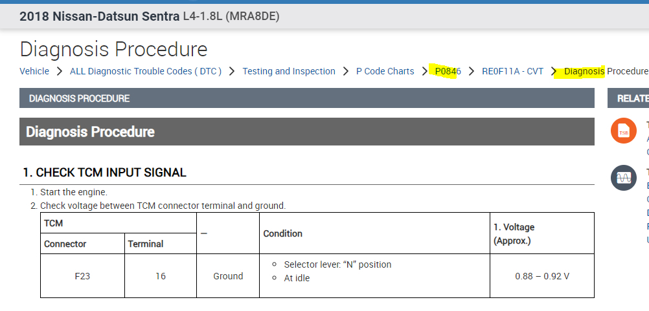
Task: Click terminal 16 in the TCM table
Action: (x=160, y=276)
